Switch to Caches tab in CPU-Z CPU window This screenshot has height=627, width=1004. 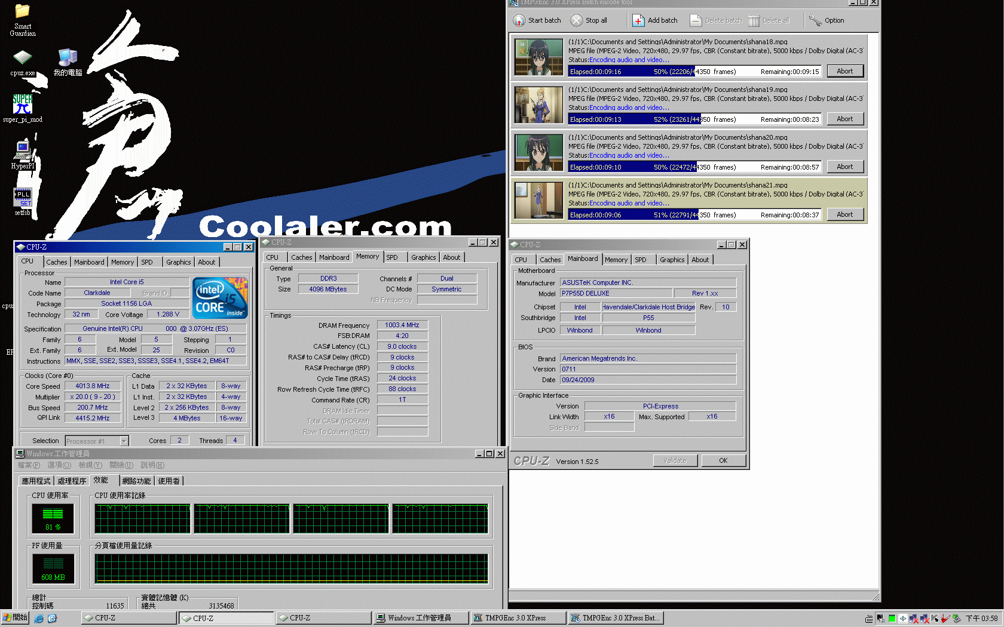57,262
